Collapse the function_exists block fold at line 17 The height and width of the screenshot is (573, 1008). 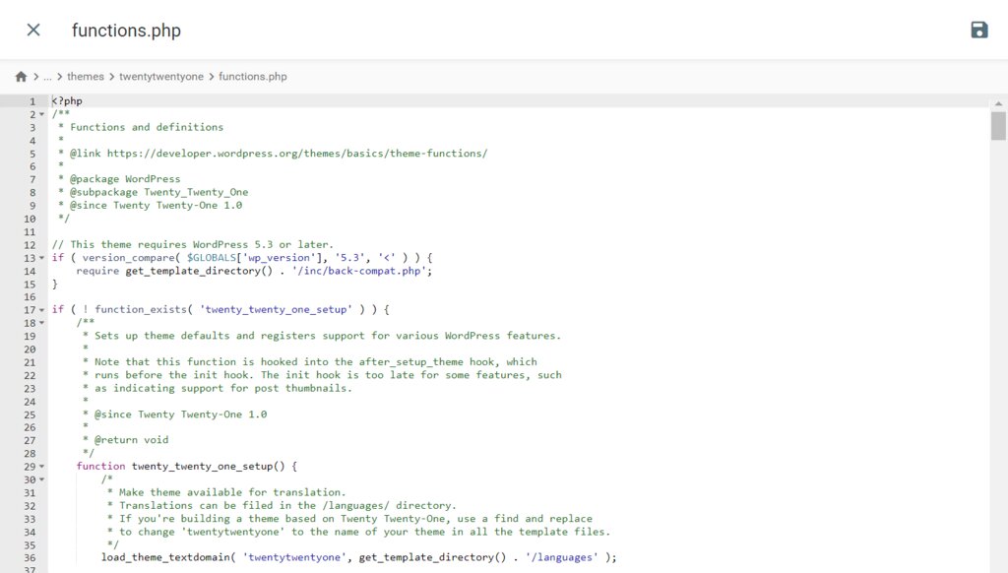[x=41, y=310]
